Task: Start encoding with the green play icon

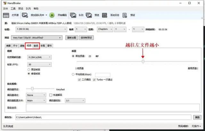Action: pyautogui.click(x=52, y=15)
